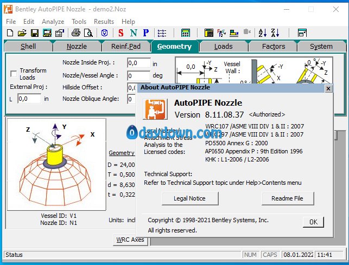
Task: Open the Results menu
Action: (x=104, y=22)
